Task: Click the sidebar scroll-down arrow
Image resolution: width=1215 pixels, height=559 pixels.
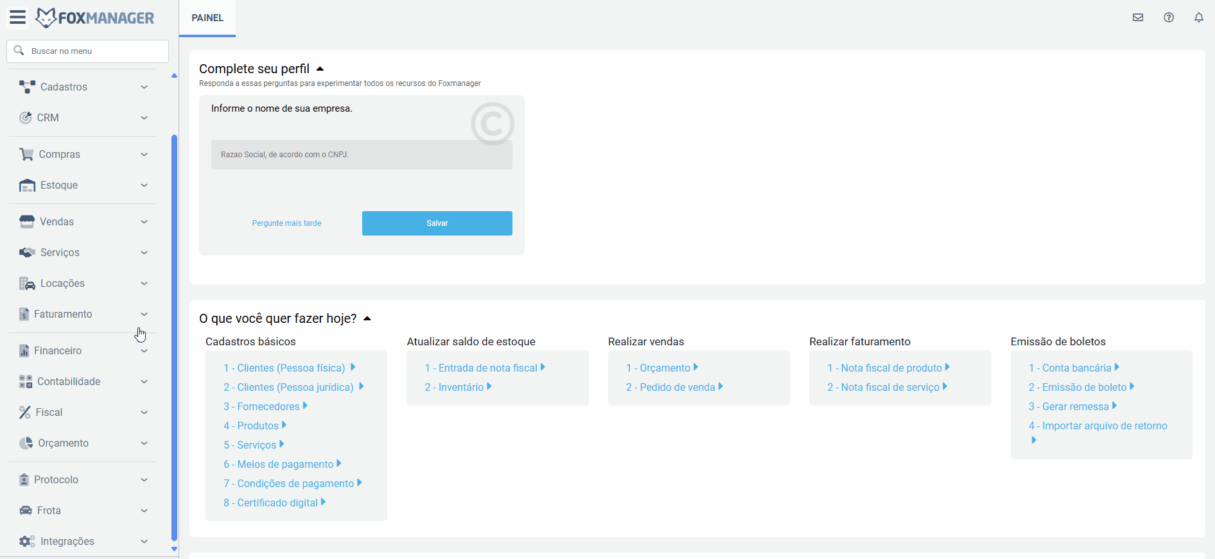Action: [174, 549]
